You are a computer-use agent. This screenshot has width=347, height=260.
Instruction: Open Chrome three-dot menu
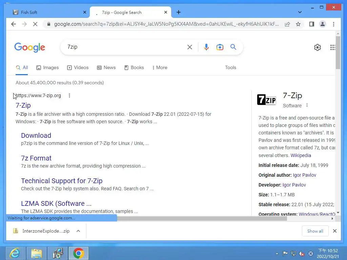(333, 24)
